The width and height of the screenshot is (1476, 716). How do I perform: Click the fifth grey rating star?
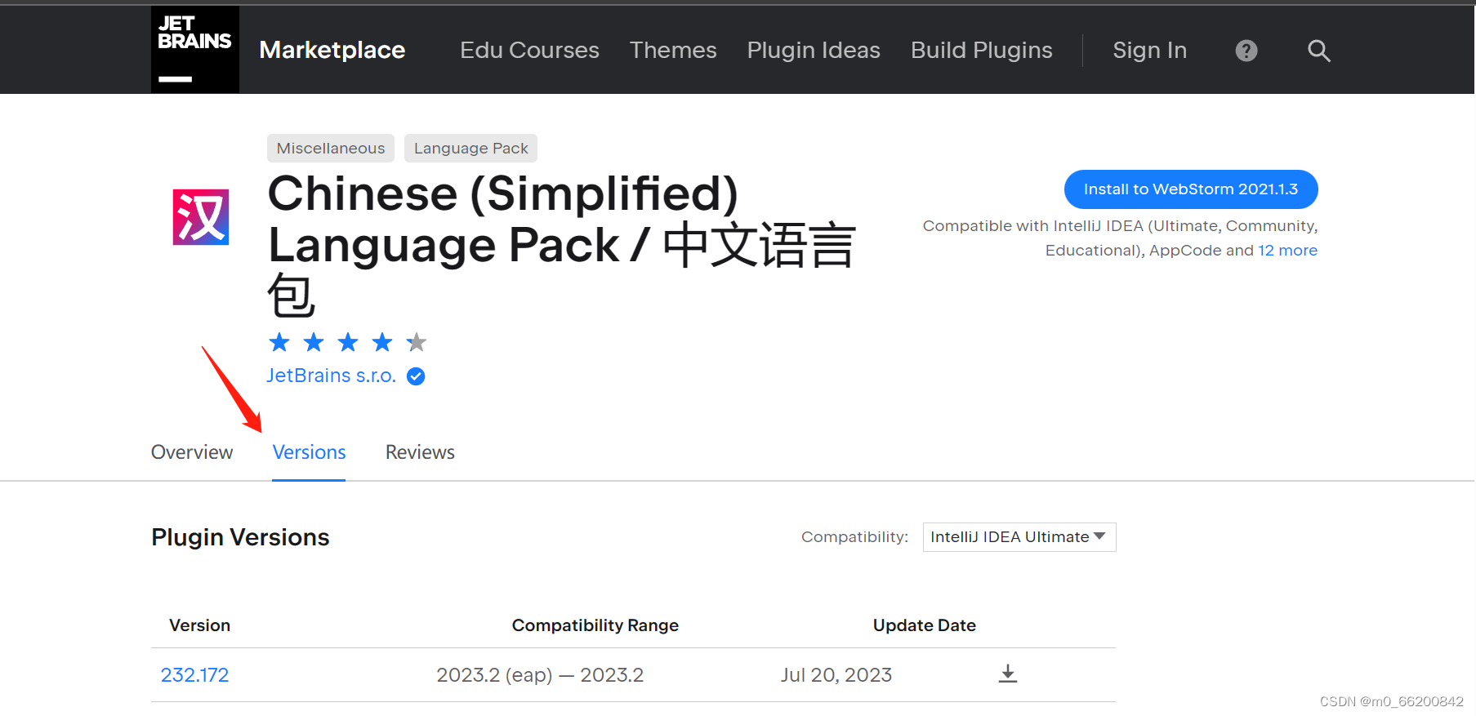[x=417, y=342]
